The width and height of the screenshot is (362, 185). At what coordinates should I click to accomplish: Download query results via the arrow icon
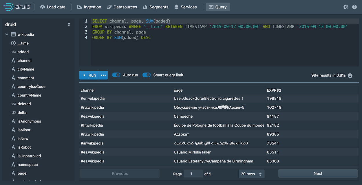tap(350, 75)
